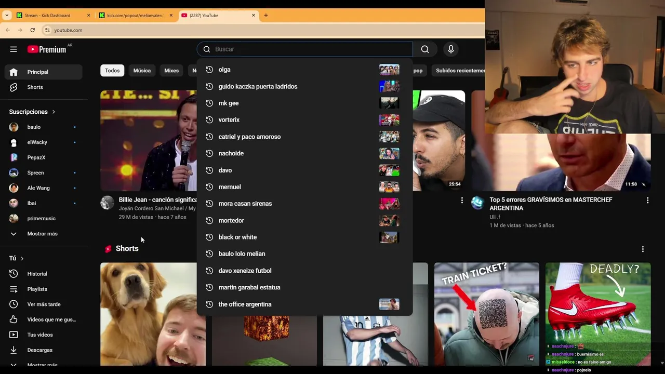Select the Subidos recientemente filter chip

pyautogui.click(x=459, y=71)
